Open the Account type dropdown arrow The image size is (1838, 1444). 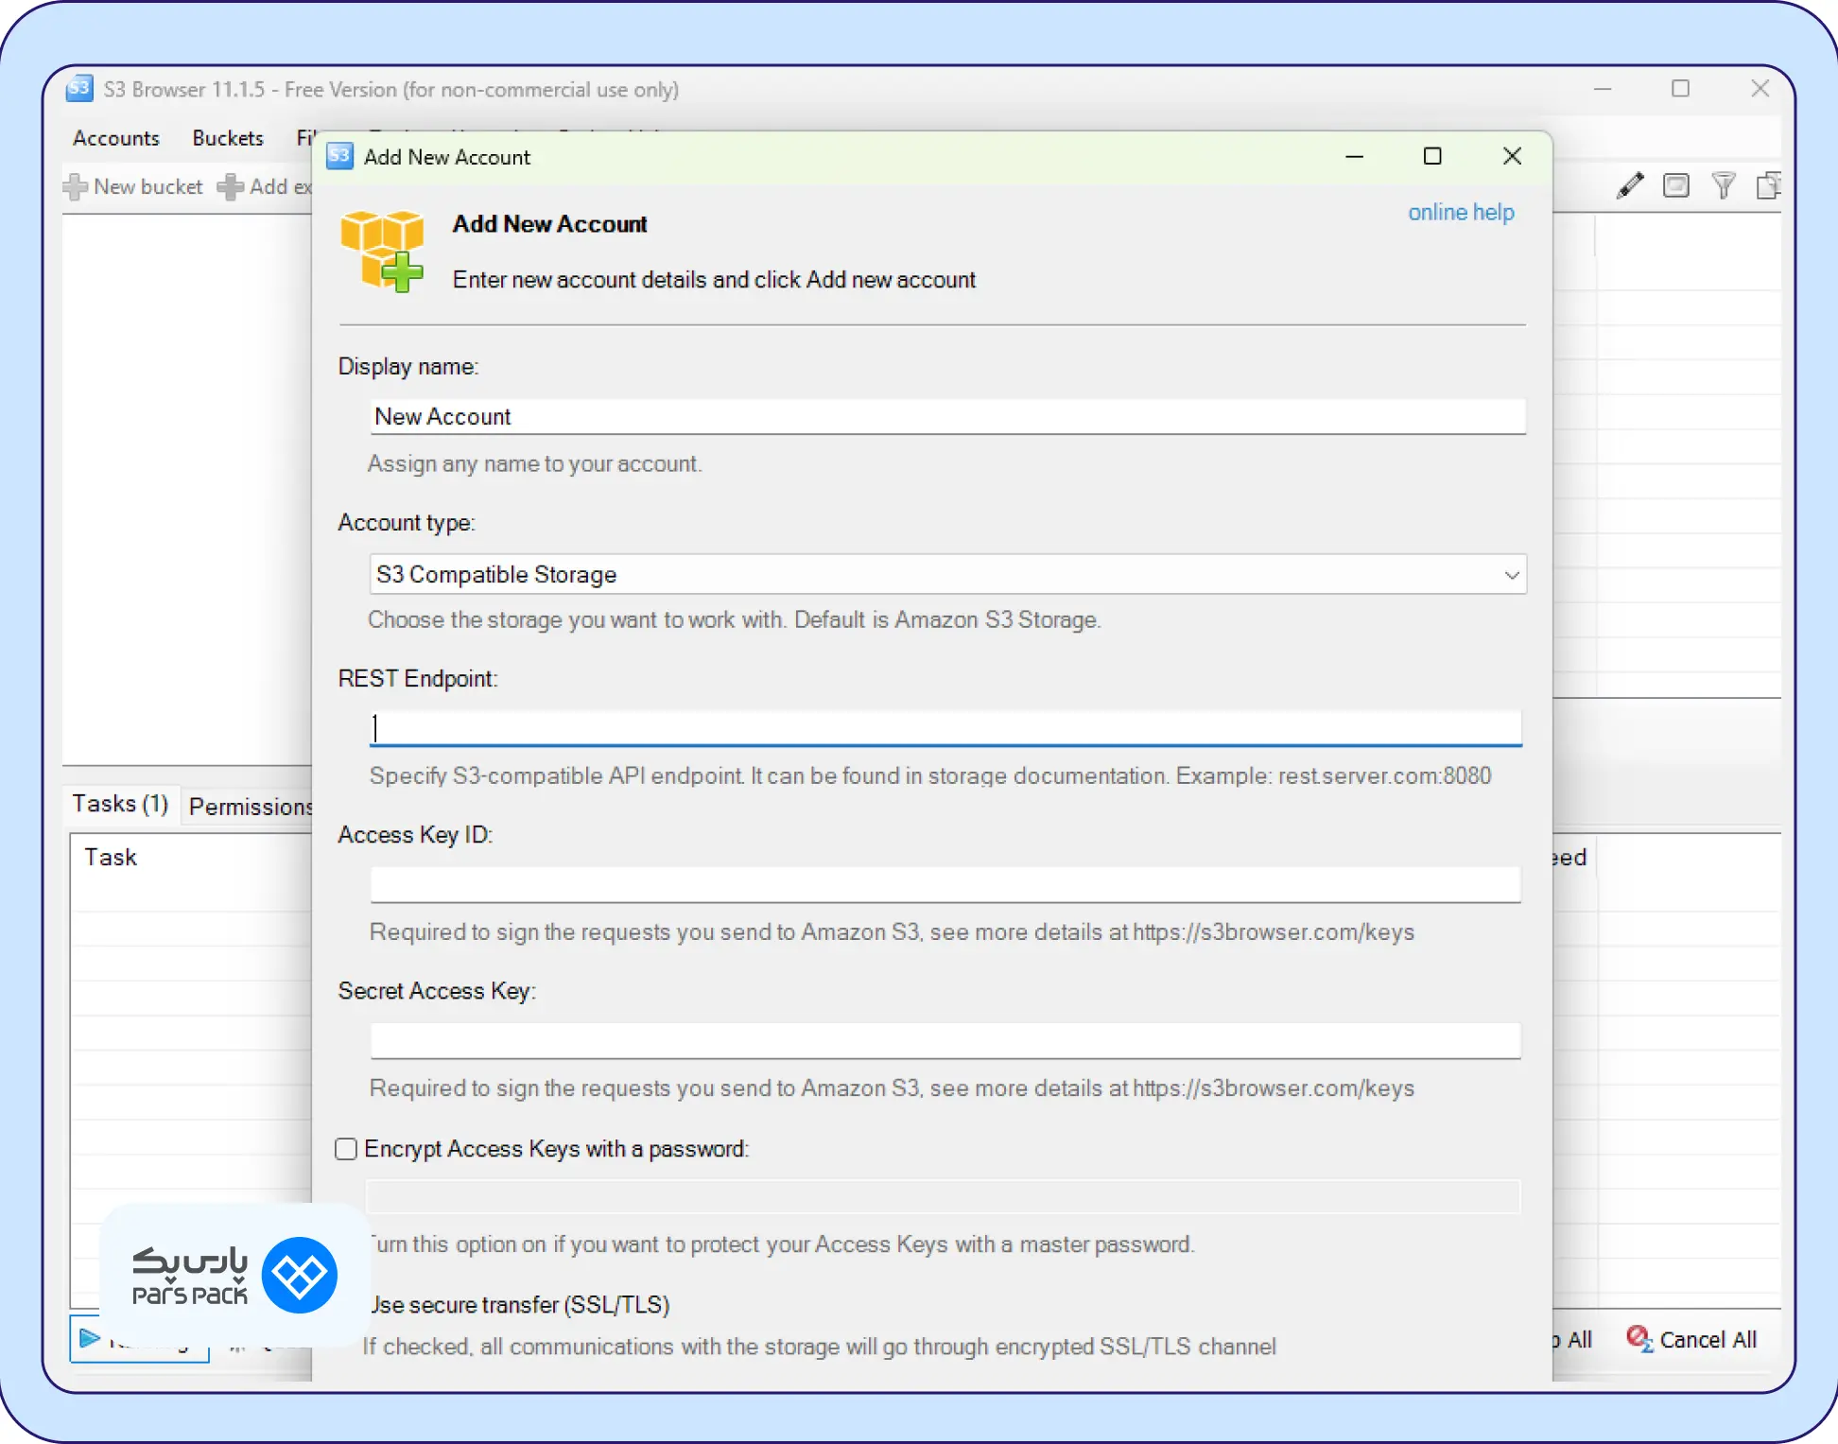pyautogui.click(x=1511, y=575)
